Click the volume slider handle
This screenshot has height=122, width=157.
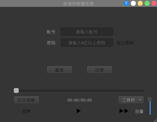point(150,99)
